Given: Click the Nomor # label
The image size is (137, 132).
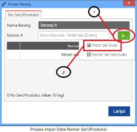Looking at the screenshot, I should pos(15,35).
